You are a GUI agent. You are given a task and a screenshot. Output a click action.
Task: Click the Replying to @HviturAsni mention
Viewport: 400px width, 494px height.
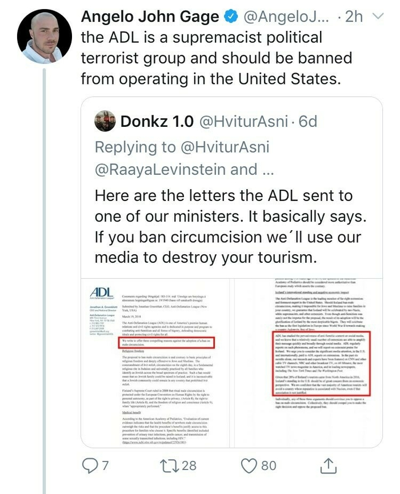(x=225, y=147)
